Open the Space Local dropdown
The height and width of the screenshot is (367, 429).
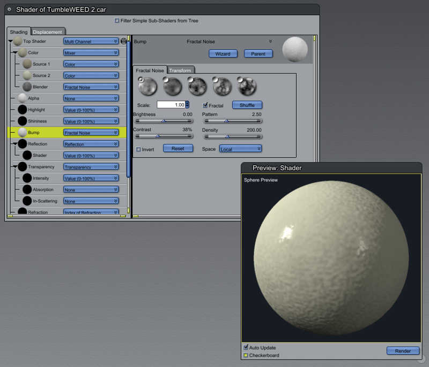(x=240, y=149)
